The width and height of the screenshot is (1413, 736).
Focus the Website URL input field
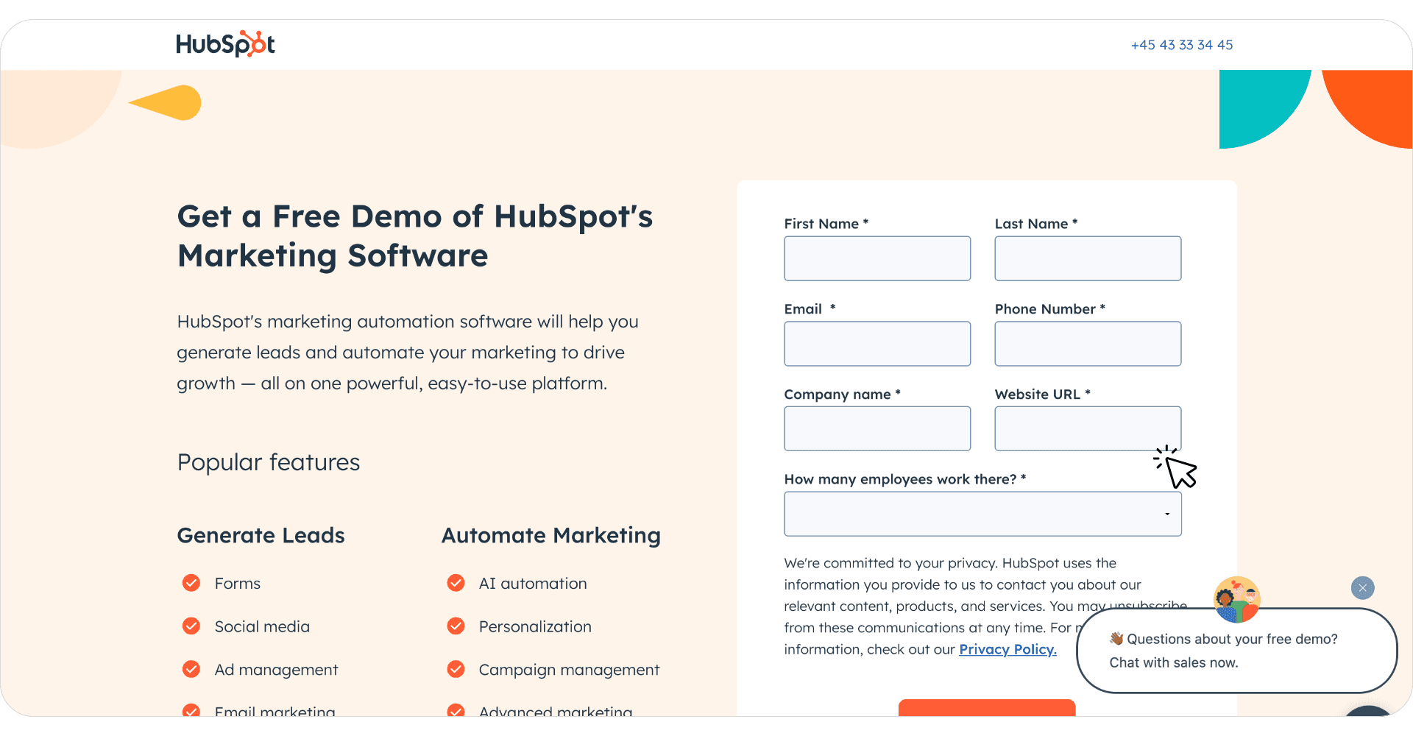coord(1088,428)
